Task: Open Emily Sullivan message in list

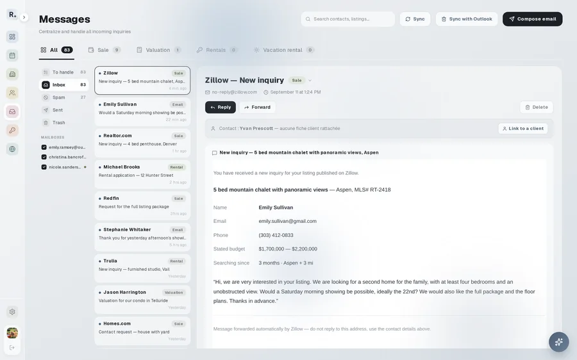Action: coord(142,112)
